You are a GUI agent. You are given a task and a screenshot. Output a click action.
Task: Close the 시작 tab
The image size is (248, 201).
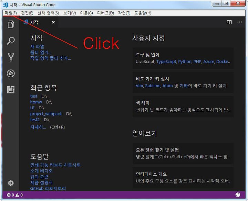[x=53, y=22]
